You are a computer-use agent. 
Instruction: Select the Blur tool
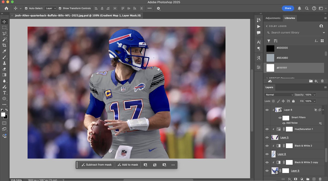click(4, 81)
